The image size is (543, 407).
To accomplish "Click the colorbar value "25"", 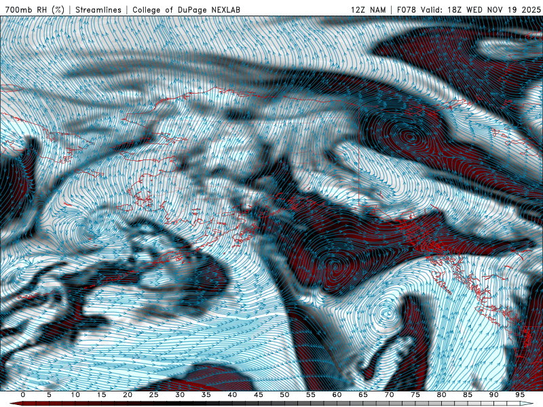I will 154,395.
